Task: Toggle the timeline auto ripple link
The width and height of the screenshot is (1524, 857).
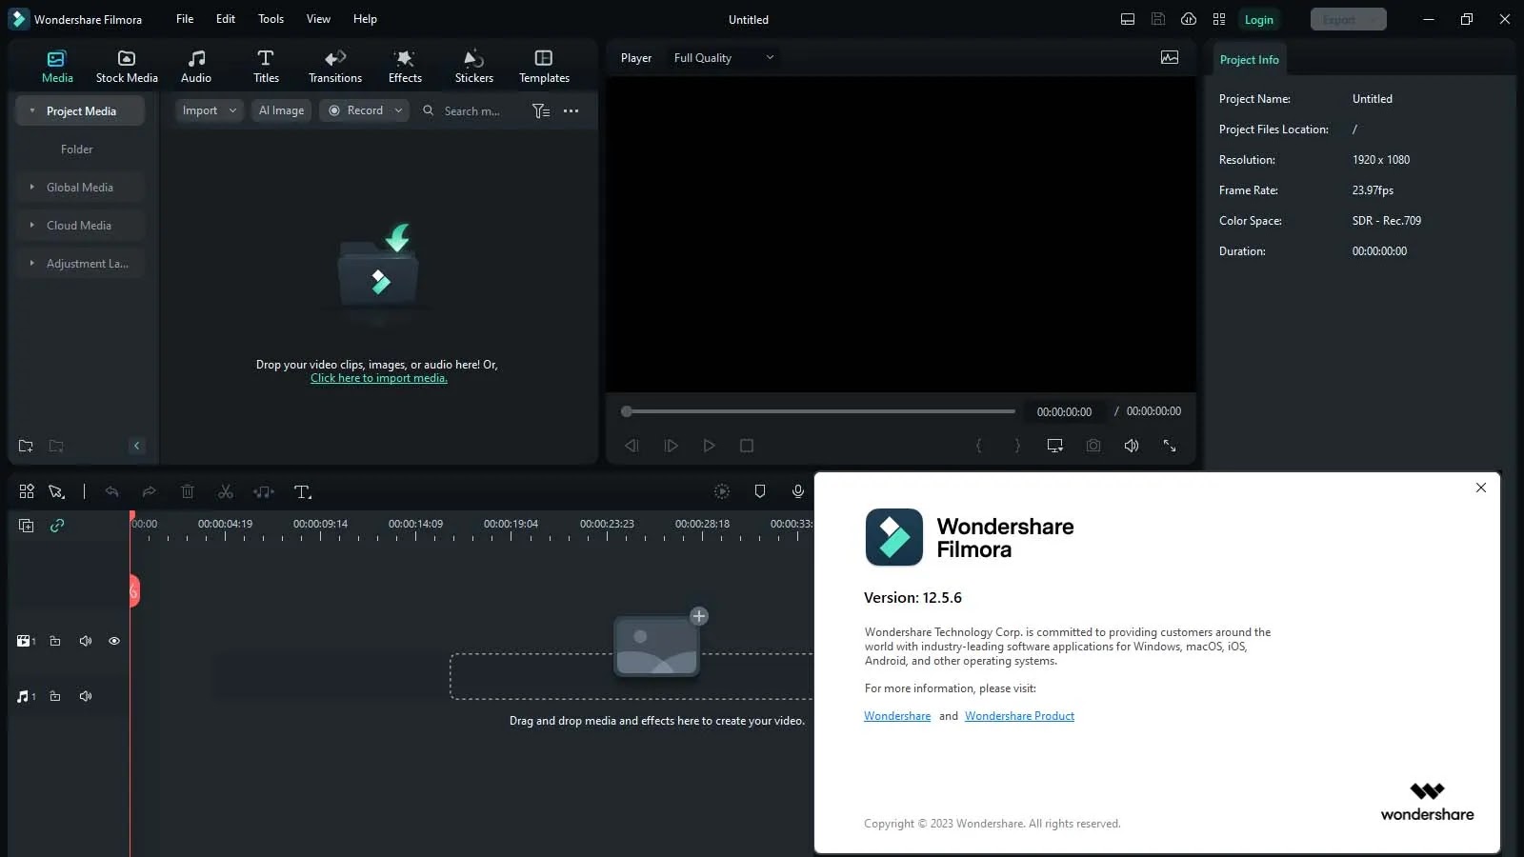Action: [57, 526]
